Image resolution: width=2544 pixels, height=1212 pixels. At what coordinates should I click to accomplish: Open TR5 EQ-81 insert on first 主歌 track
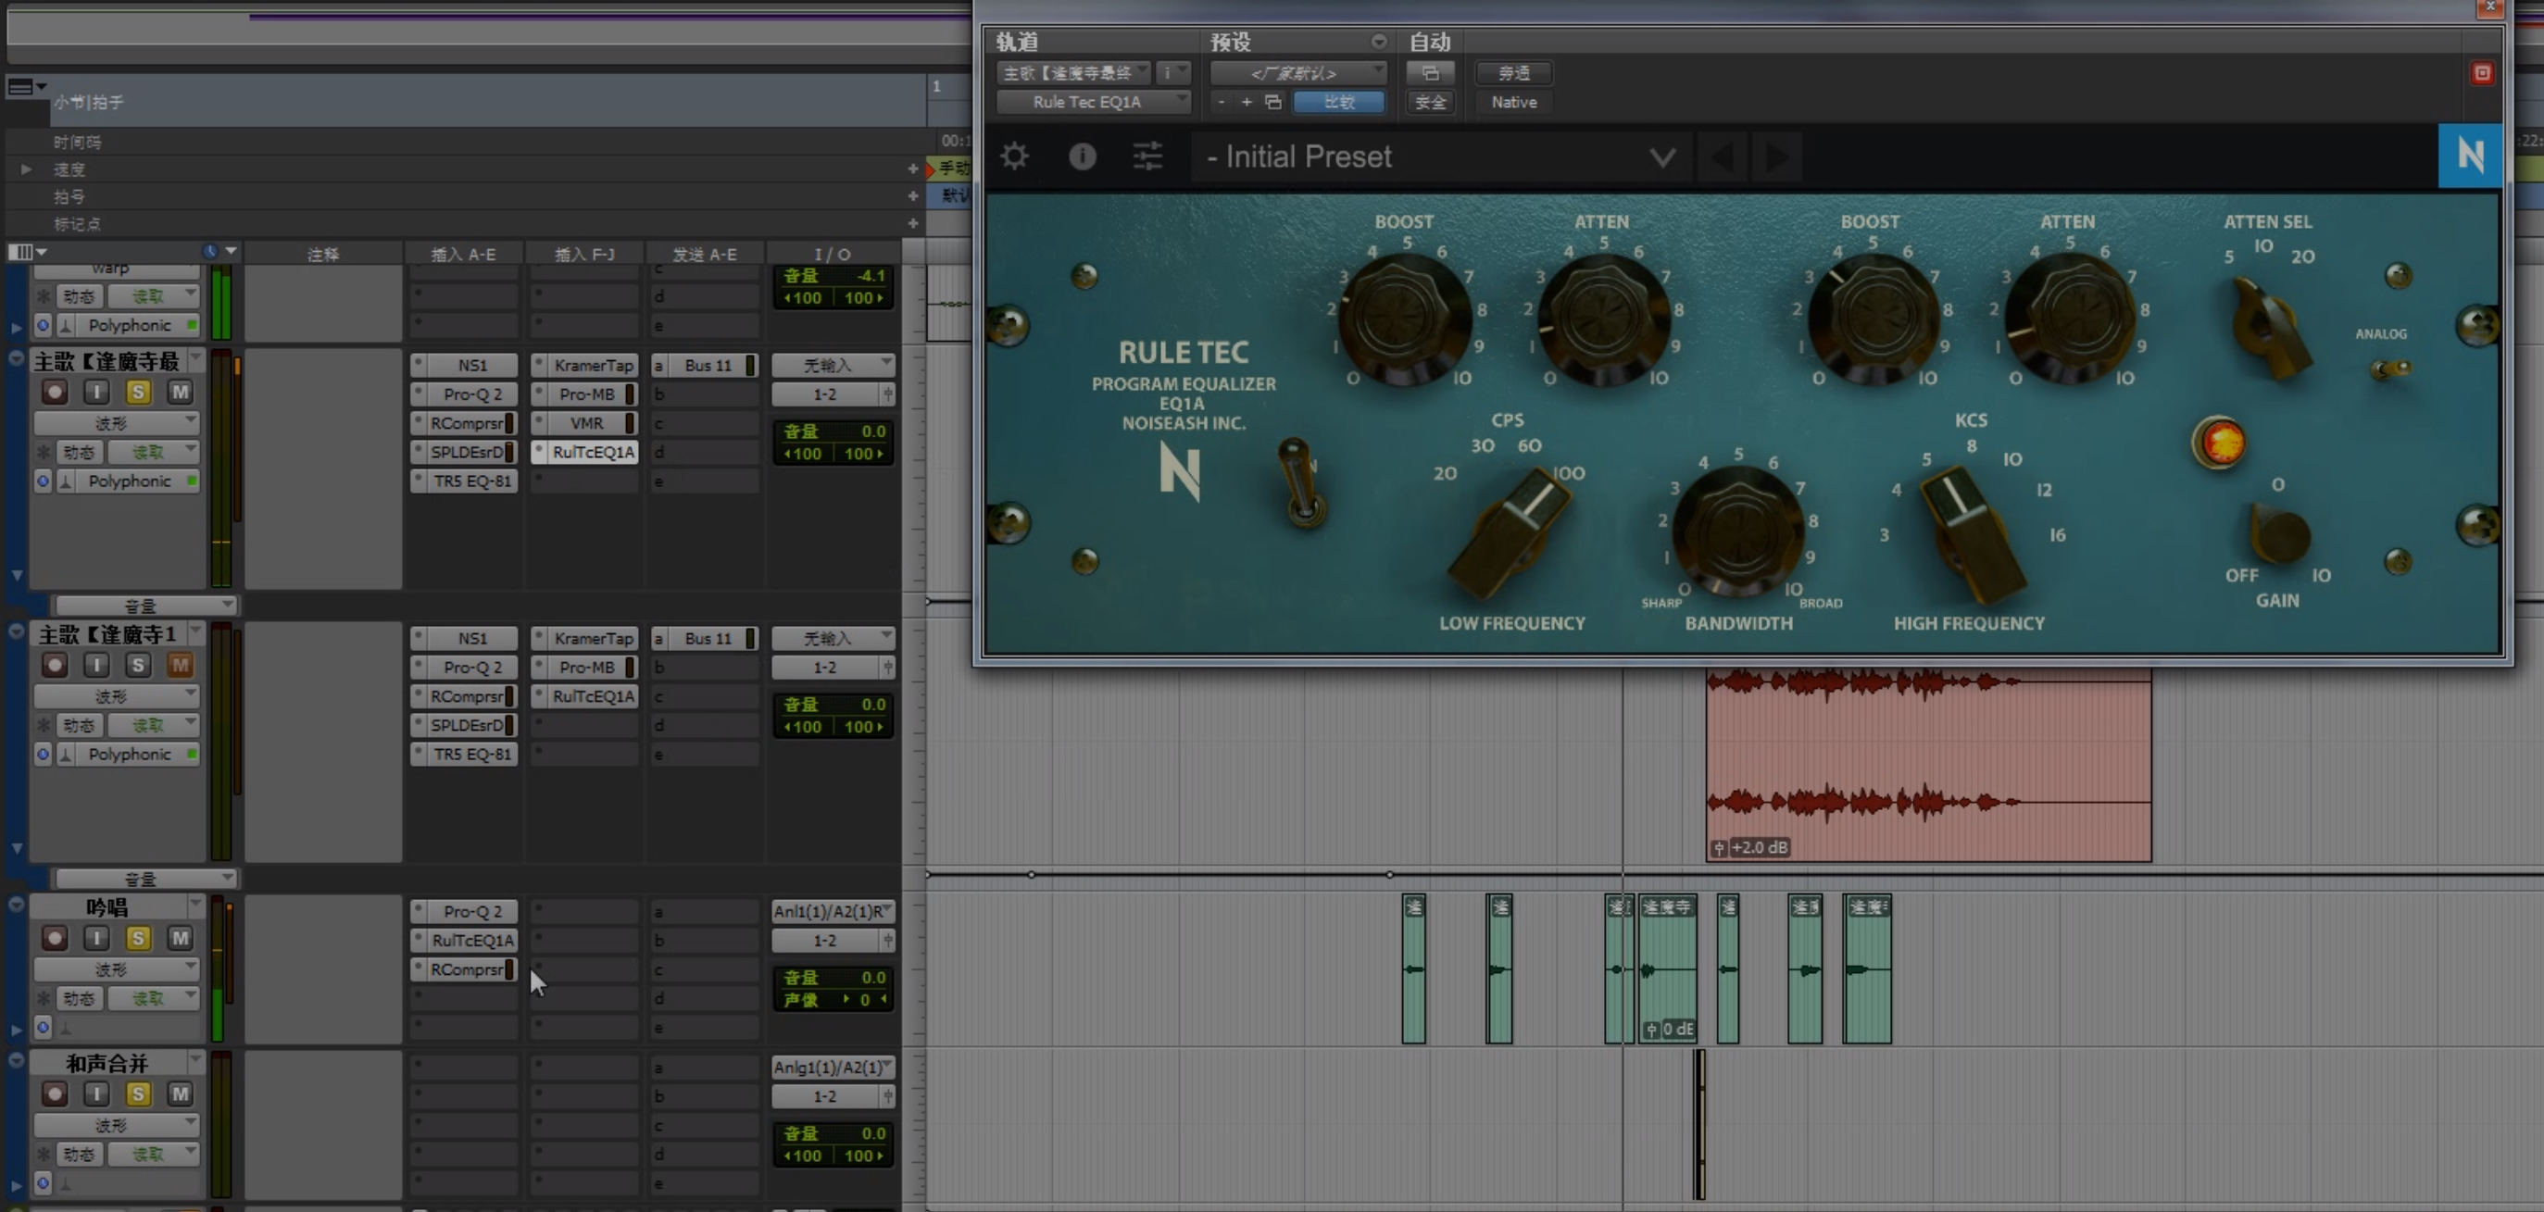click(x=471, y=481)
